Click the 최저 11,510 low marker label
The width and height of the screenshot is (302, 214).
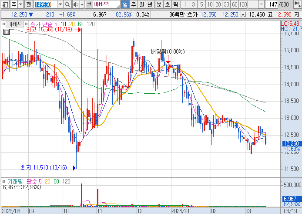point(44,167)
